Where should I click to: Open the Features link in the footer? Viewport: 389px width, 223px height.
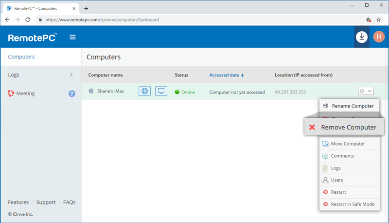pos(18,202)
